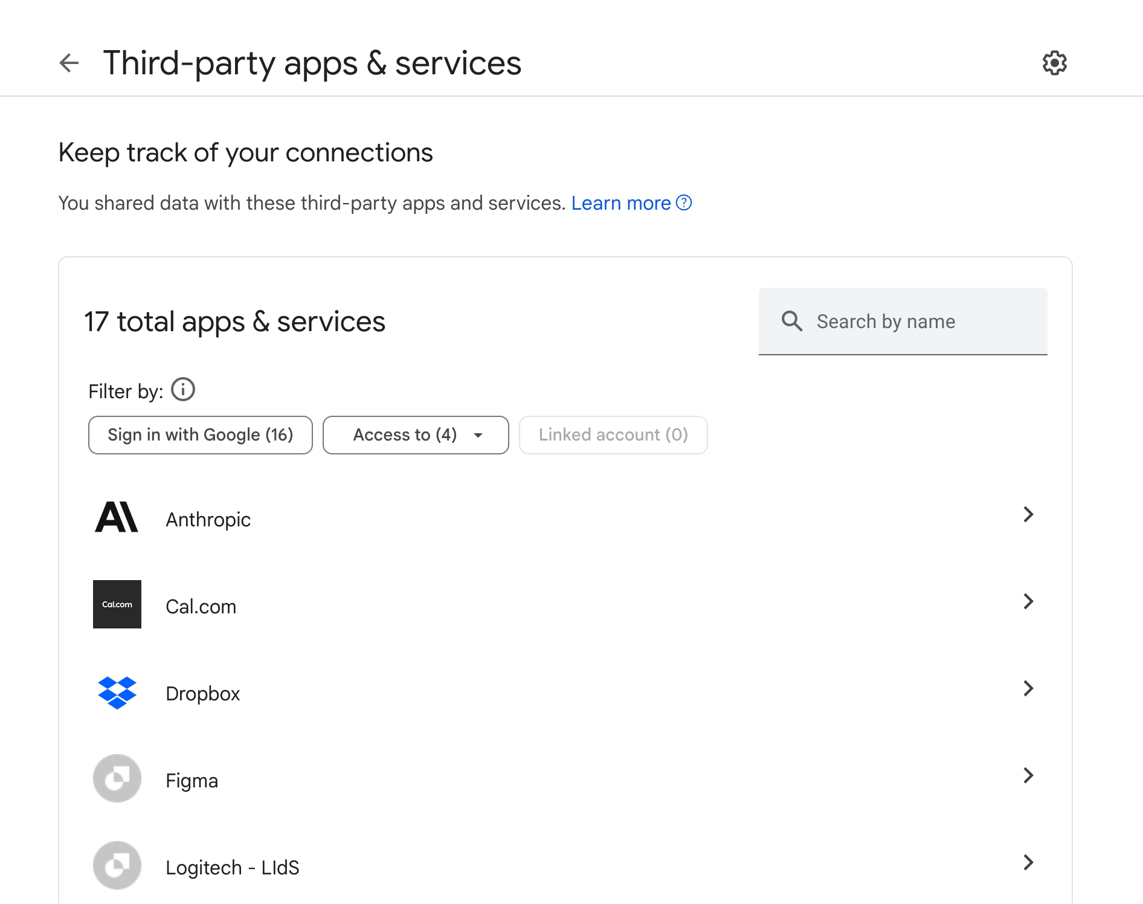1143x904 pixels.
Task: Click the Anthropic logo icon
Action: [117, 518]
